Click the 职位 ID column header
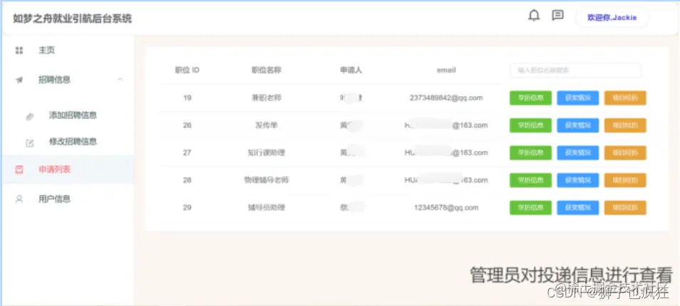 click(187, 70)
